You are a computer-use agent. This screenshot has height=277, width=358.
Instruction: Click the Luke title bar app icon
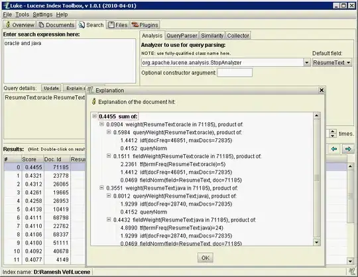pyautogui.click(x=6, y=5)
